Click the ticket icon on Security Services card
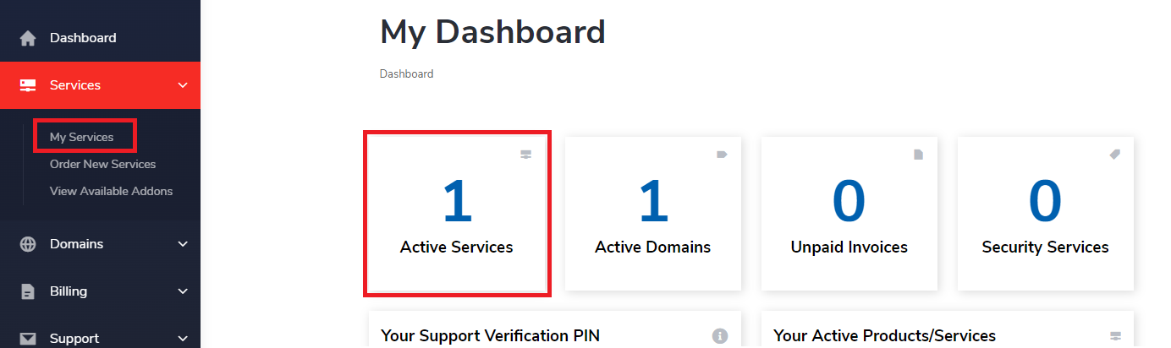 pos(1114,155)
